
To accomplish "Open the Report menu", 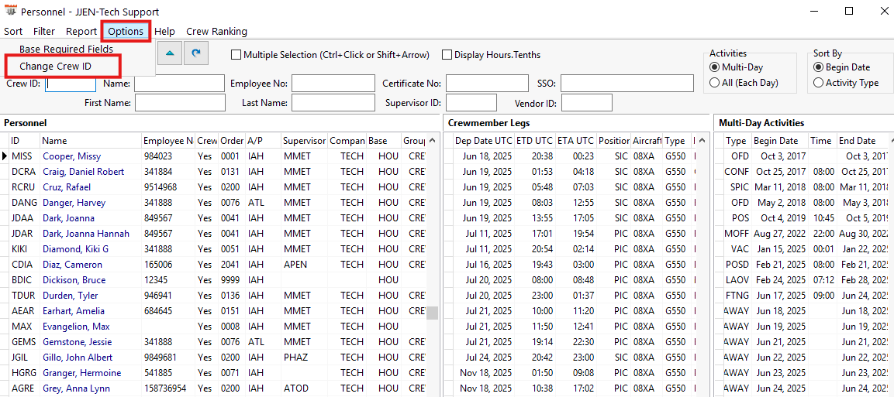I will pyautogui.click(x=81, y=32).
